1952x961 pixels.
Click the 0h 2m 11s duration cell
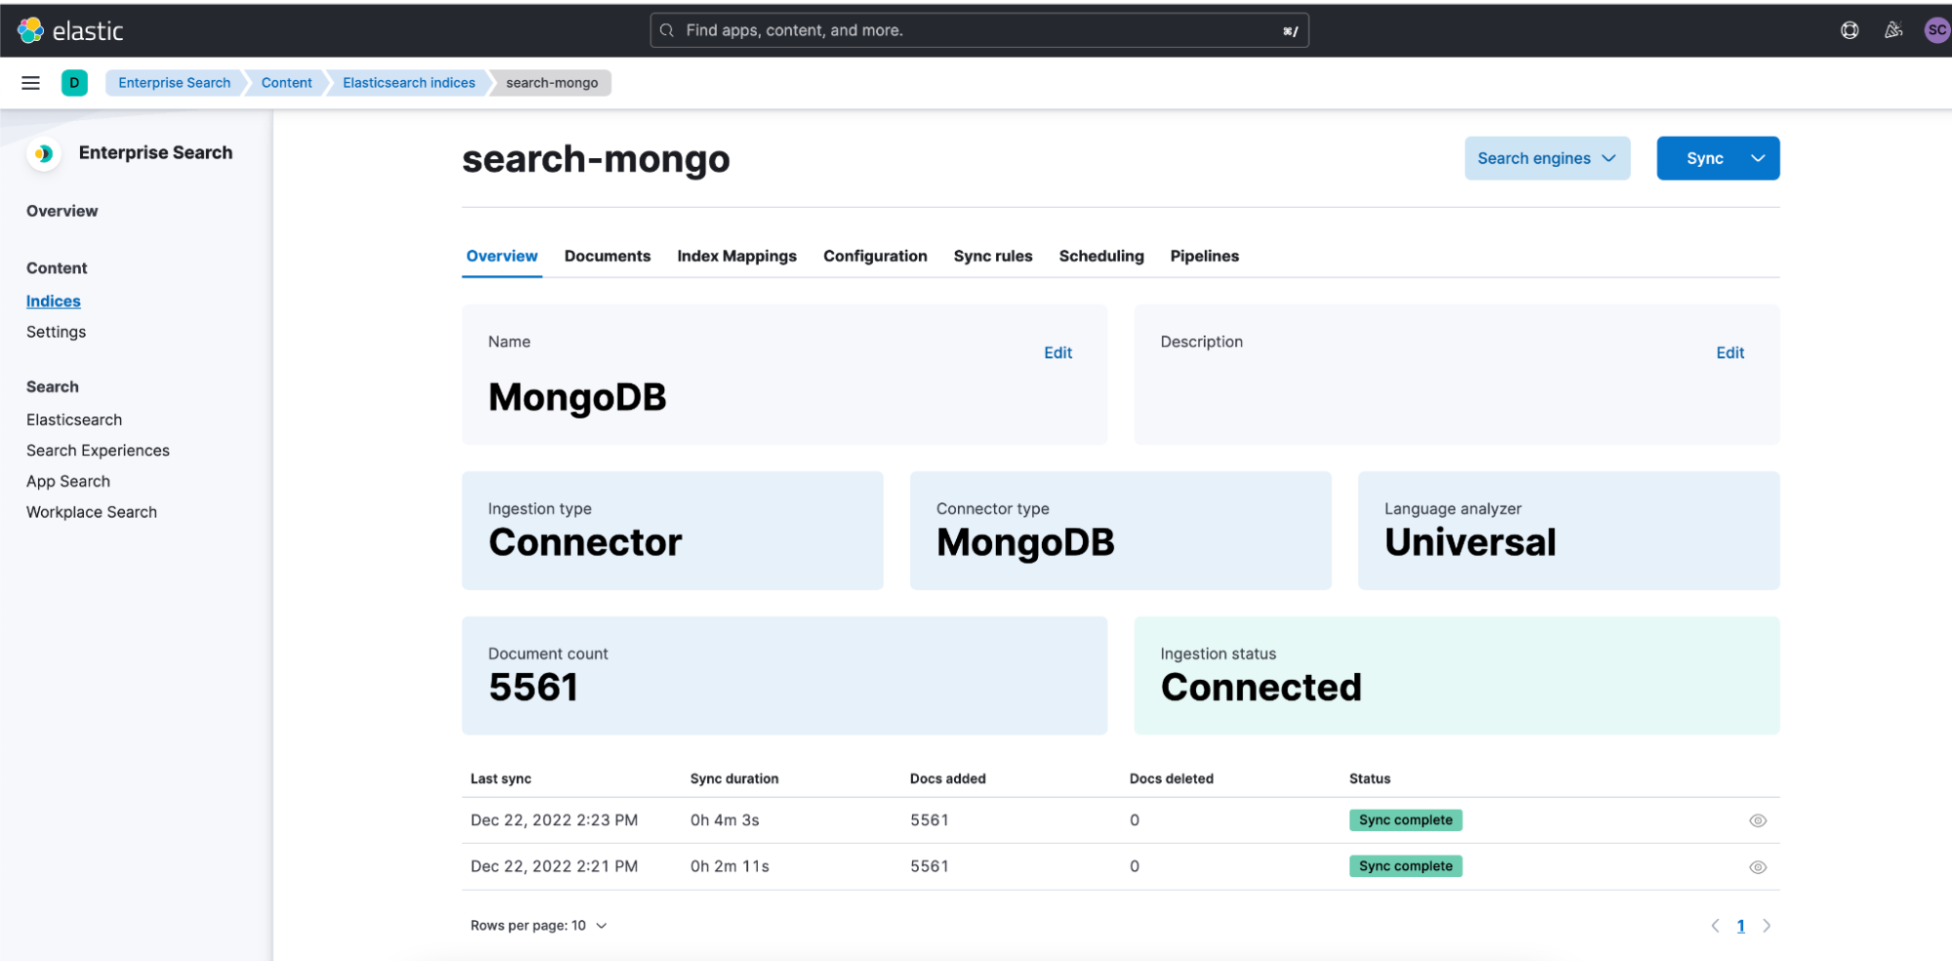tap(729, 866)
